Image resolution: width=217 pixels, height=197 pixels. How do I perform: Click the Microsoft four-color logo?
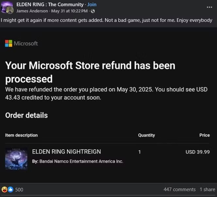click(x=8, y=43)
